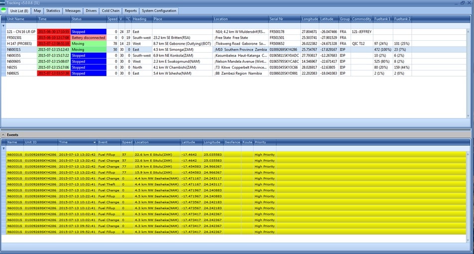This screenshot has height=254, width=474.
Task: Switch to the Cold Chain tab
Action: coord(111,10)
